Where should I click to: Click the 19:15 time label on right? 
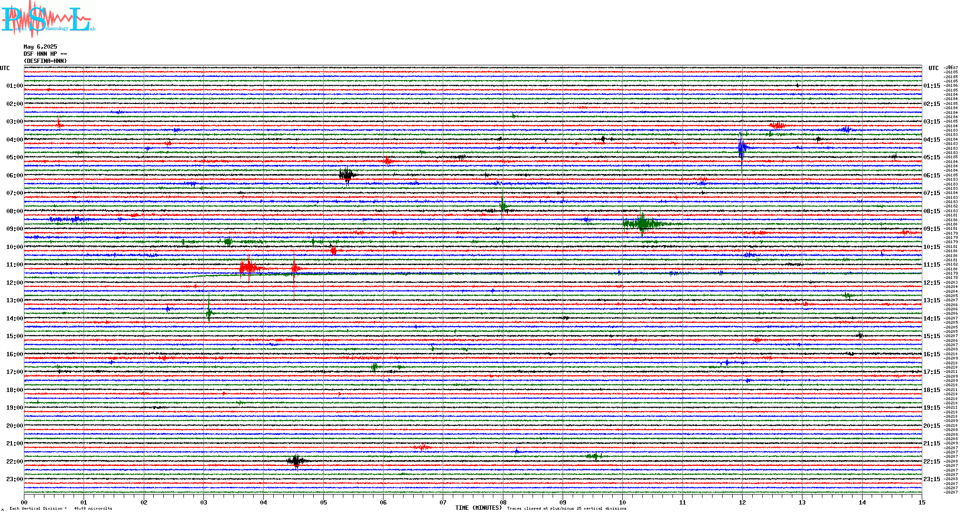(932, 408)
